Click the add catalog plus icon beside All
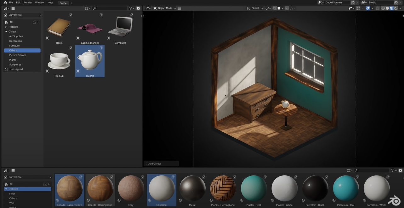Image resolution: width=404 pixels, height=208 pixels. [x=38, y=22]
